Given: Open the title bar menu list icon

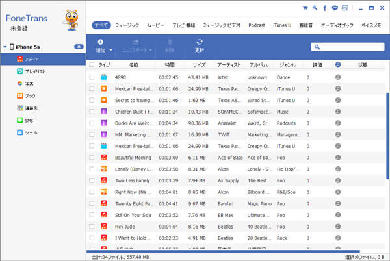Looking at the screenshot, I should click(345, 8).
